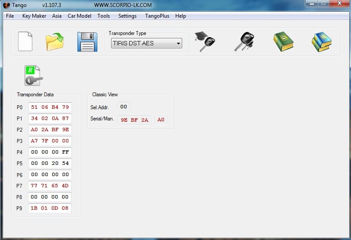Click the New blank file icon
The image size is (351, 240).
point(25,41)
